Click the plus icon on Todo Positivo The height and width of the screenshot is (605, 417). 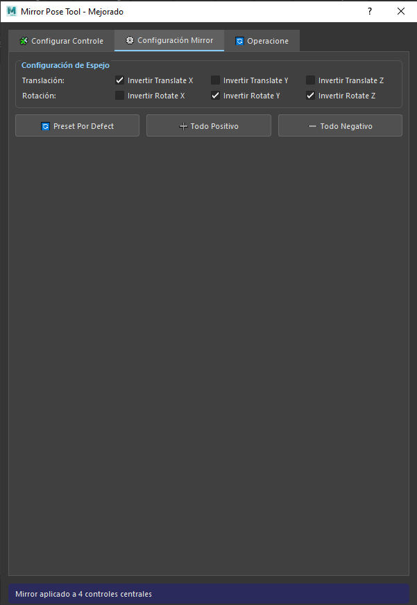pos(183,127)
